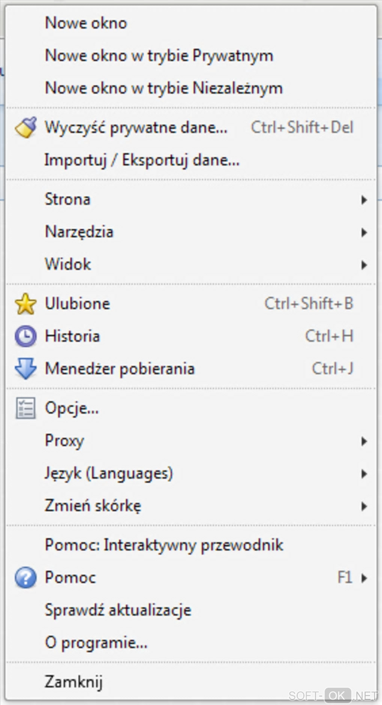Expand the Strona submenu arrow
Screen dimensions: 382x705
click(364, 200)
